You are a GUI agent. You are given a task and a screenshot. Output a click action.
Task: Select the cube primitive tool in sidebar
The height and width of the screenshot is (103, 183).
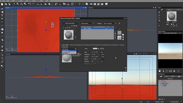(x=2, y=12)
